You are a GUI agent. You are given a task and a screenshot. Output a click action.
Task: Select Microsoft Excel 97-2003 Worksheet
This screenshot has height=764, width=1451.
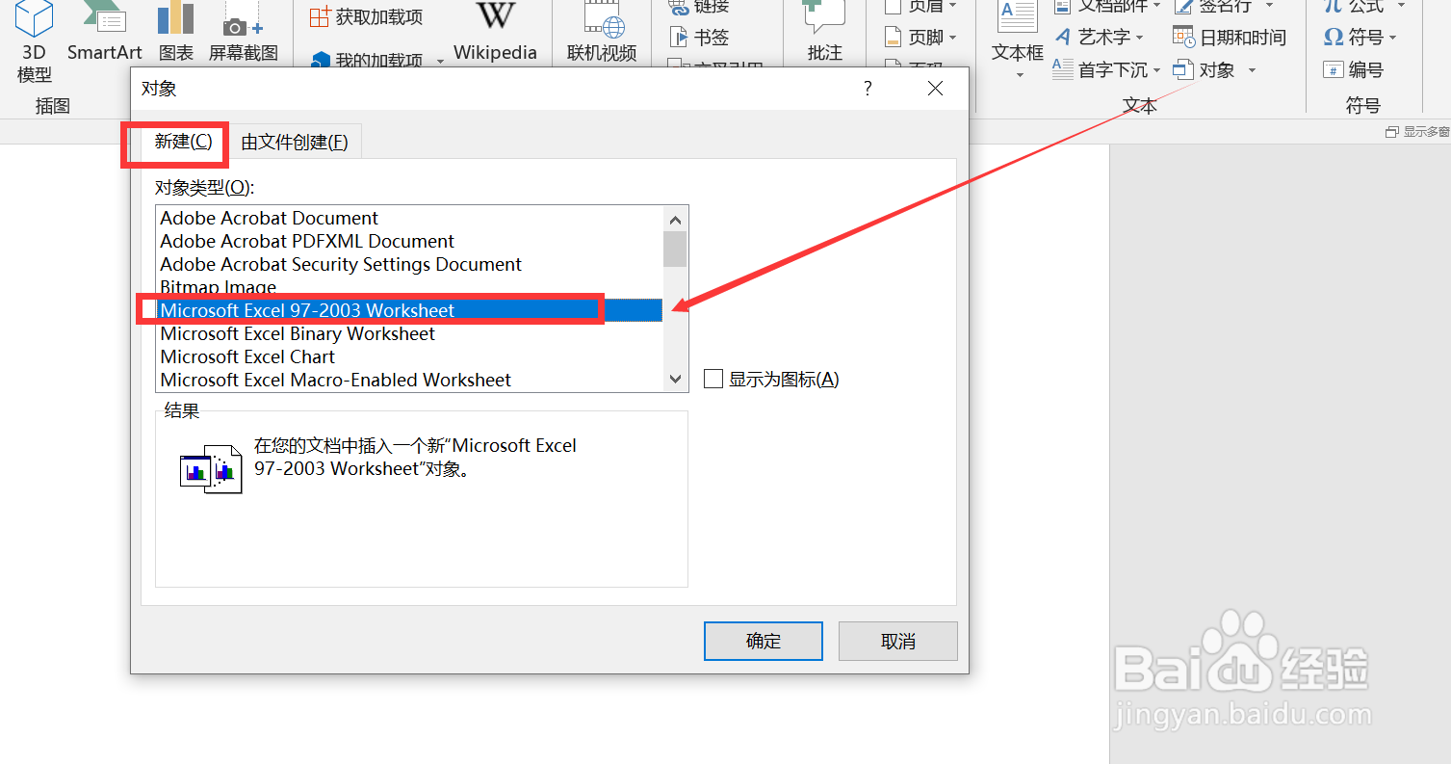pos(409,310)
